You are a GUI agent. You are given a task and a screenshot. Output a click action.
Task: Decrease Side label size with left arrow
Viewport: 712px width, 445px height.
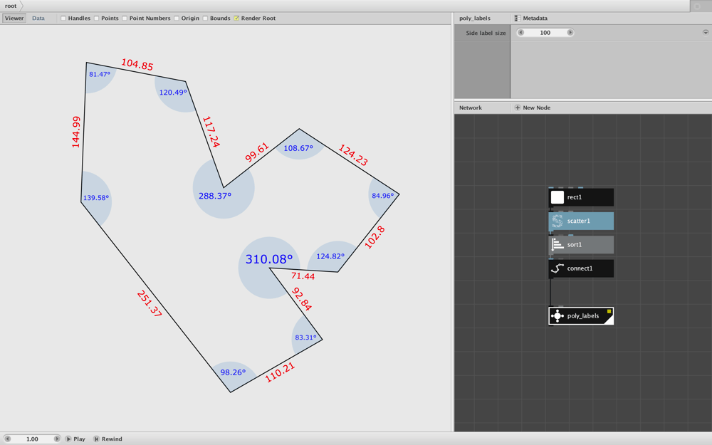point(521,33)
